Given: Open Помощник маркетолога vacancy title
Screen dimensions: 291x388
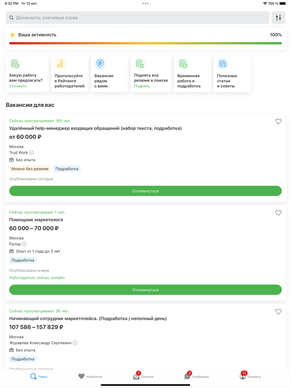Looking at the screenshot, I should tap(36, 220).
